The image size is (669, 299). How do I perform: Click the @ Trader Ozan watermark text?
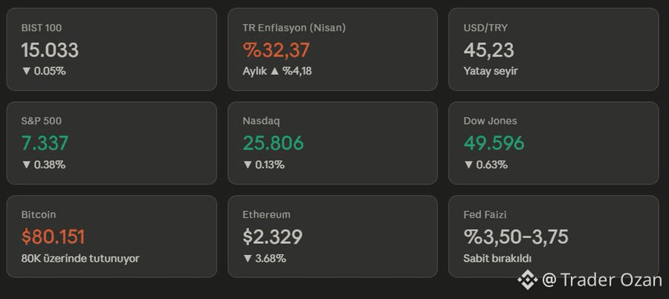[601, 280]
